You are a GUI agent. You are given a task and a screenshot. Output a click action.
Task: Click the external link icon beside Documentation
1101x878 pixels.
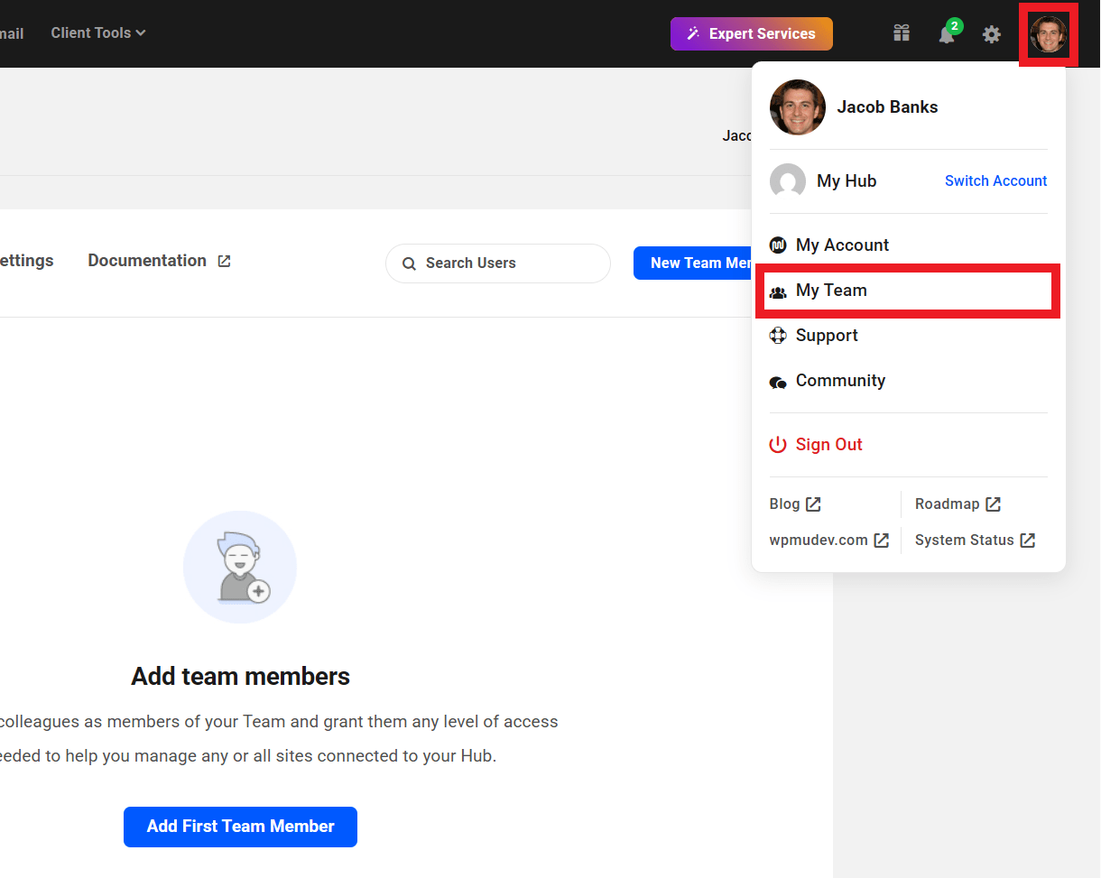pos(224,260)
